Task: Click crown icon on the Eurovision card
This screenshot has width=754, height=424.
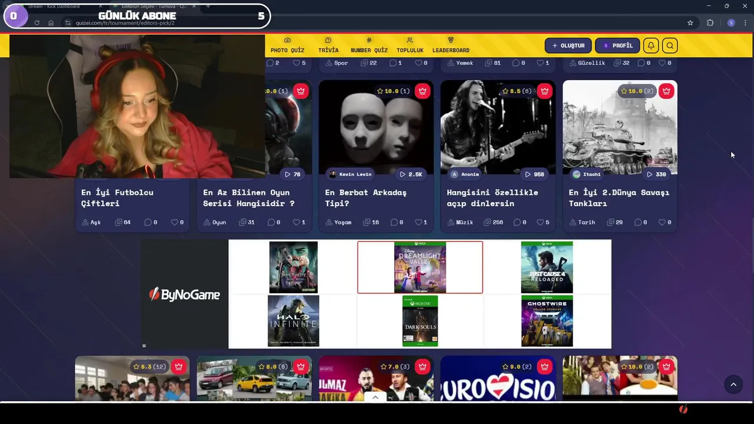Action: (544, 366)
